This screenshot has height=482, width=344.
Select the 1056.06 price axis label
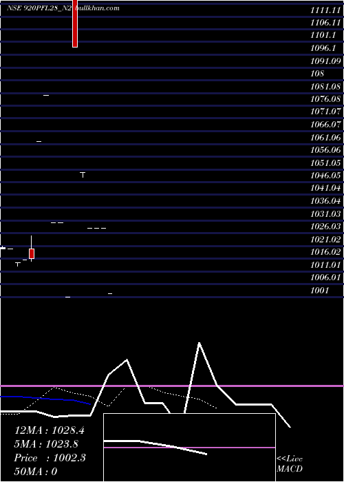click(x=325, y=150)
